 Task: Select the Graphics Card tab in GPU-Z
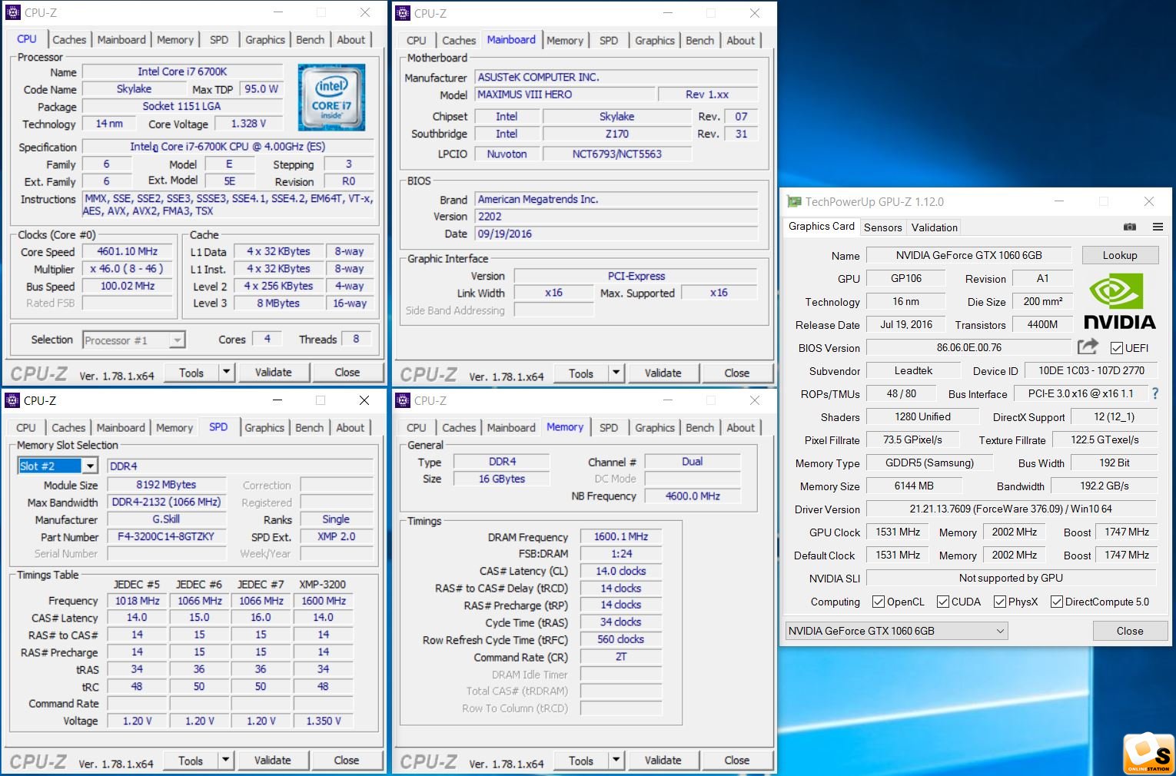pyautogui.click(x=821, y=226)
